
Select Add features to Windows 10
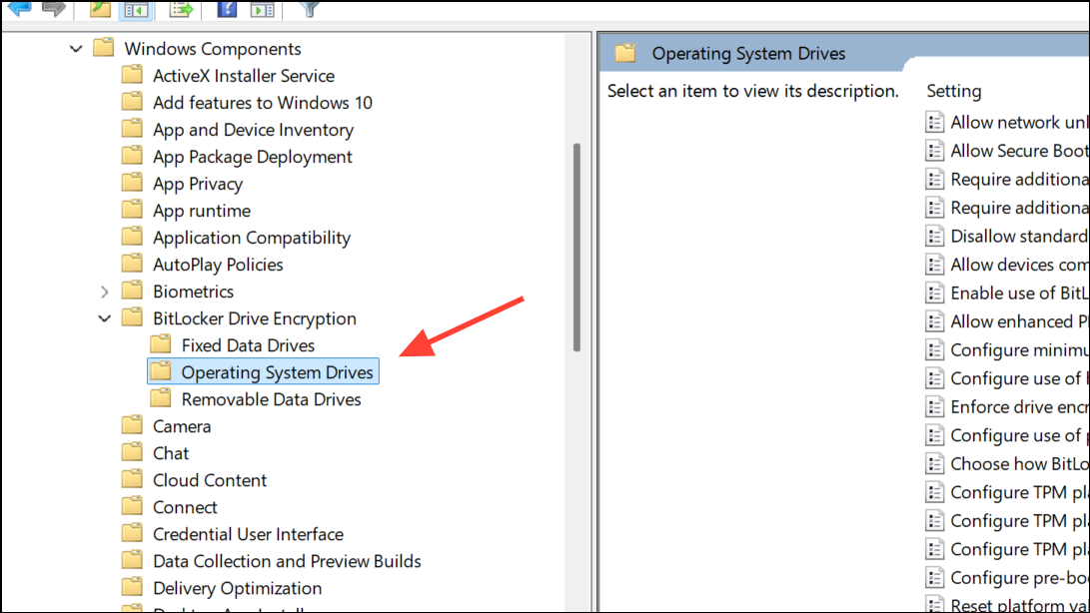point(248,103)
